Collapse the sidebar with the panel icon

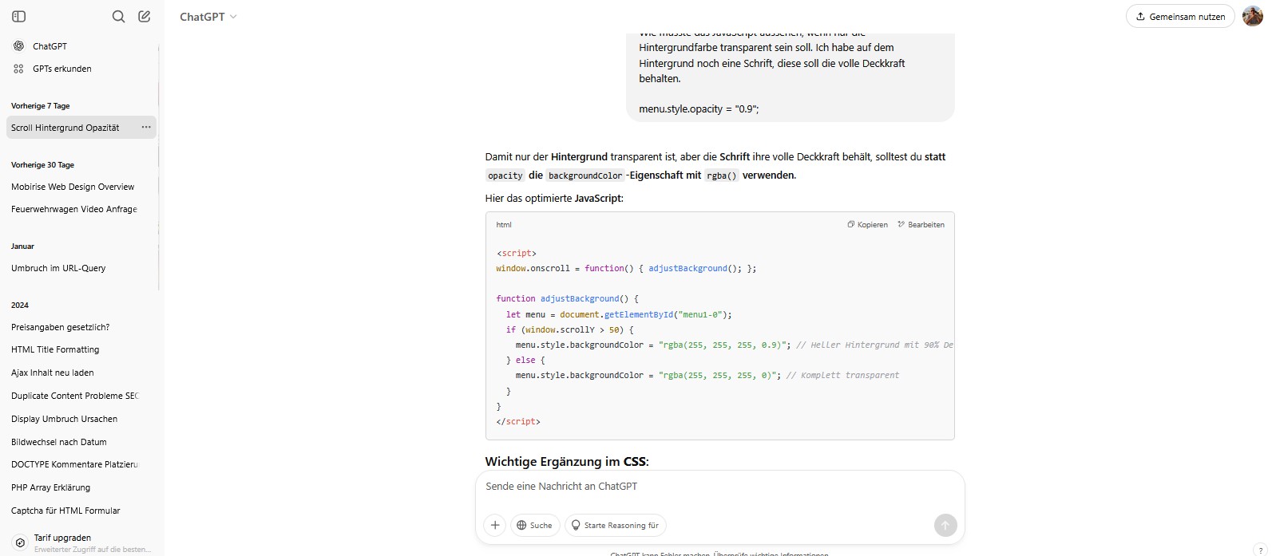19,17
